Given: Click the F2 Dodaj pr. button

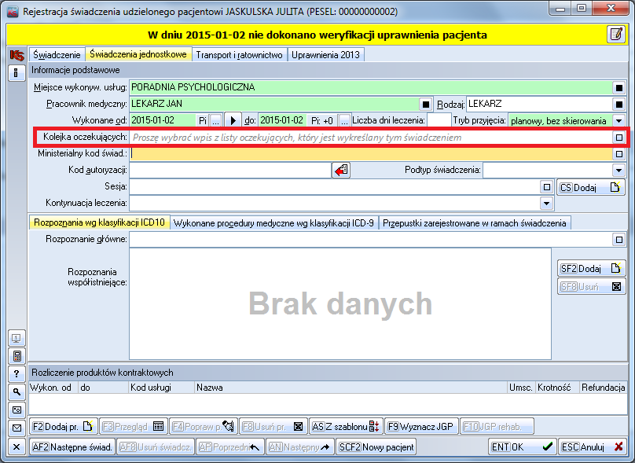Looking at the screenshot, I should pos(63,426).
